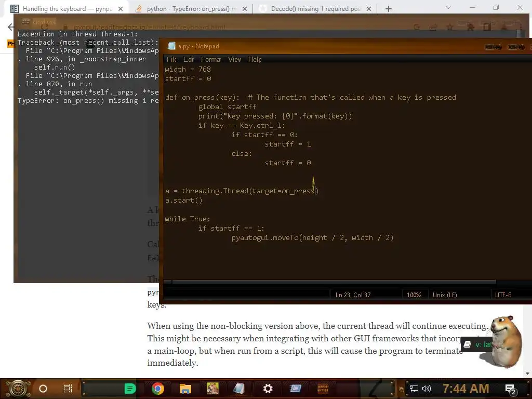Click the book icon on the version badge
This screenshot has width=532, height=399.
tap(467, 344)
